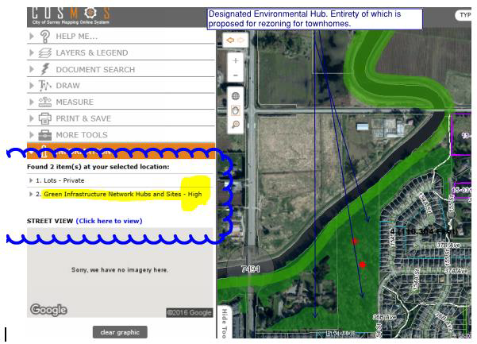Zoom out with the minus button

236,75
